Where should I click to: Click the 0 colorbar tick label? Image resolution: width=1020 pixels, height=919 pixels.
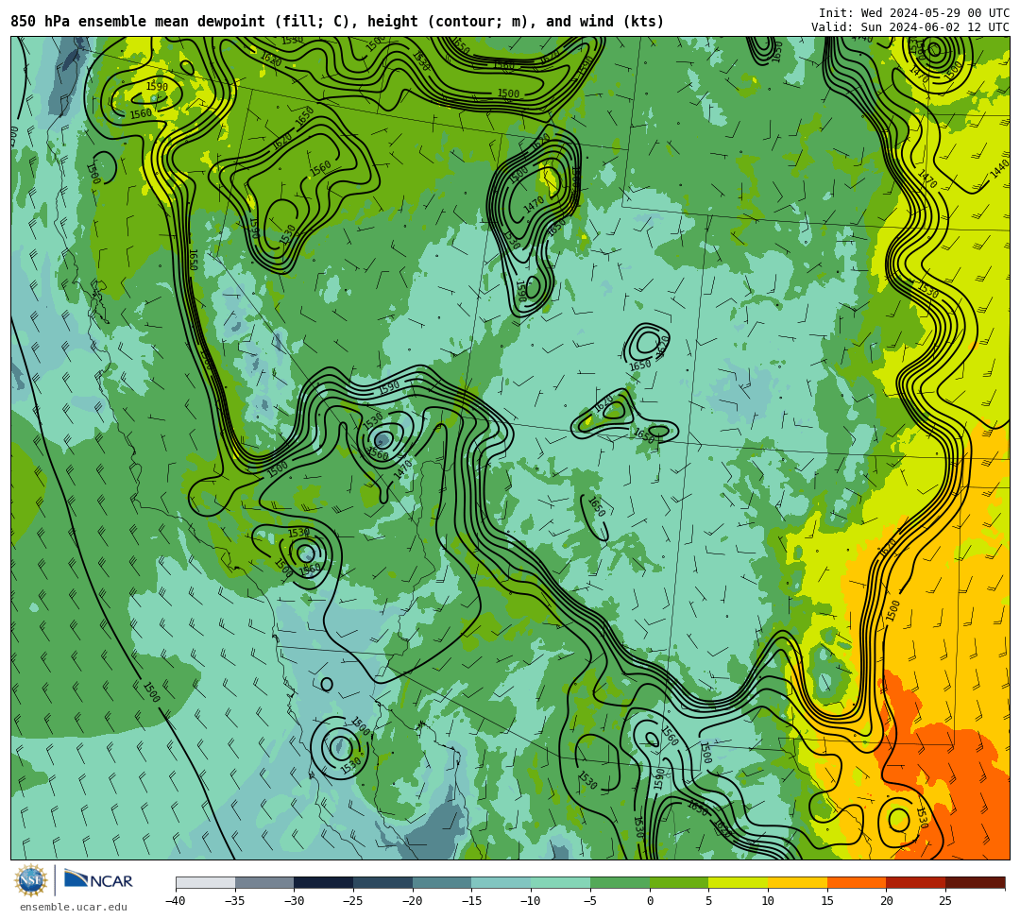650,901
